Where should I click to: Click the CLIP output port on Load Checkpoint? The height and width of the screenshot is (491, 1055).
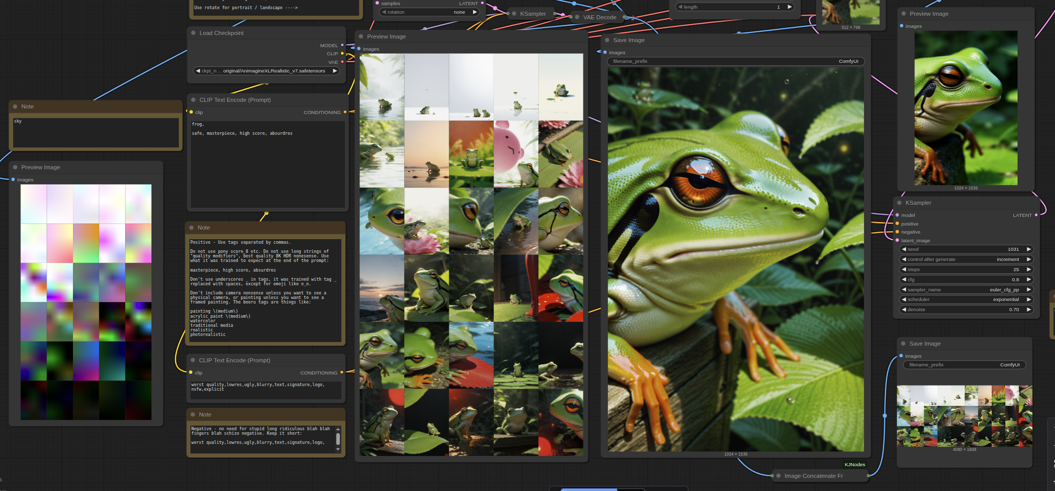(342, 53)
